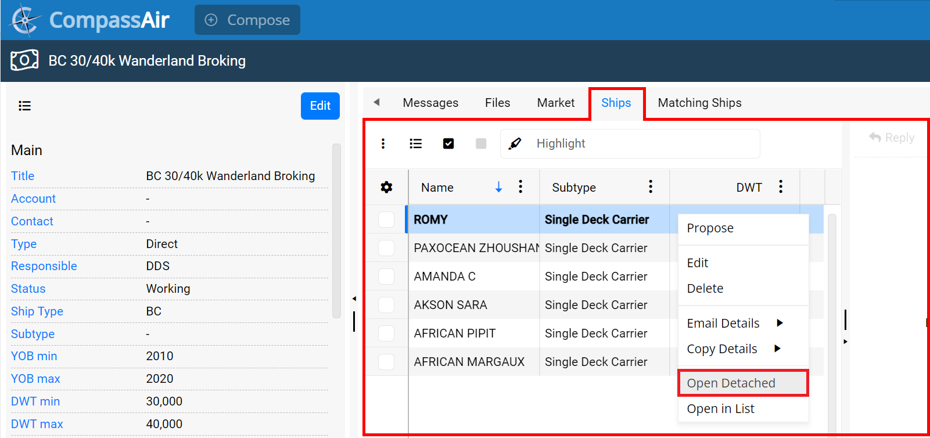
Task: Expand the Copy Details submenu
Action: tap(744, 349)
